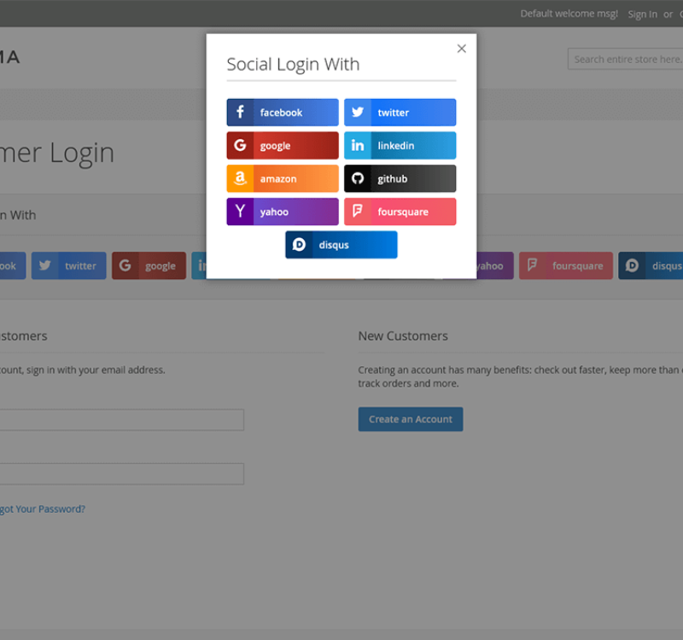The image size is (683, 640).
Task: Click the Google G icon in the popup
Action: (240, 145)
